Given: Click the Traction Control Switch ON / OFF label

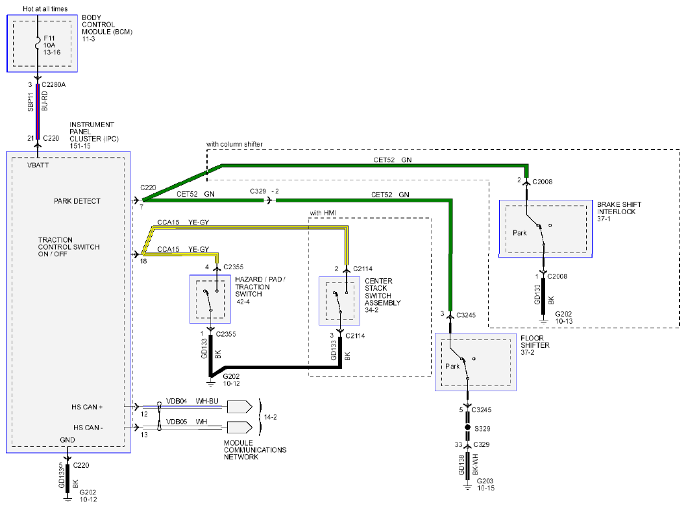Looking at the screenshot, I should click(x=69, y=247).
